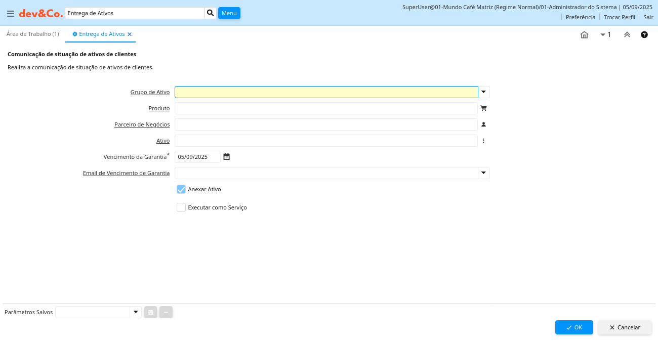
Task: Click the double-chevron collapse header icon
Action: tap(627, 35)
